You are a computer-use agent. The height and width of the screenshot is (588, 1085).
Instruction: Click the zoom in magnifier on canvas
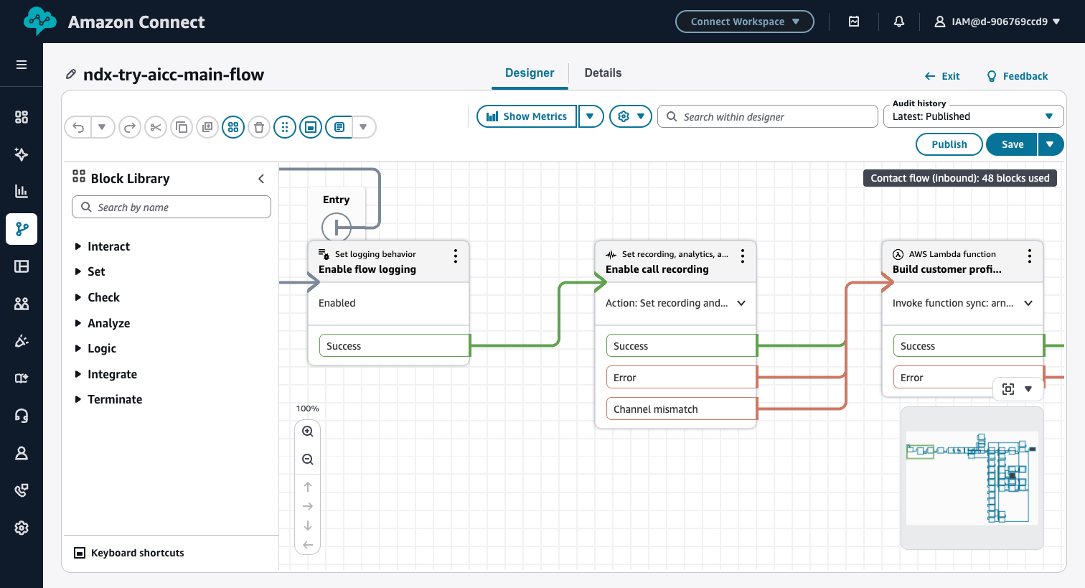click(308, 431)
